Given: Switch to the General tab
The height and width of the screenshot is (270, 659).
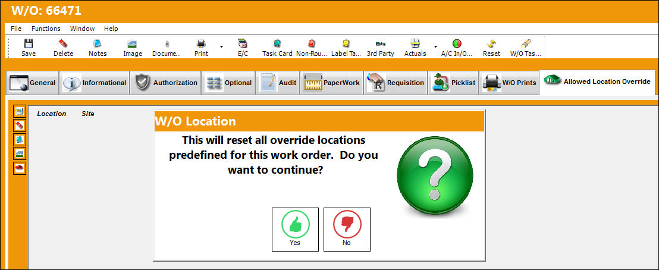Looking at the screenshot, I should click(33, 83).
